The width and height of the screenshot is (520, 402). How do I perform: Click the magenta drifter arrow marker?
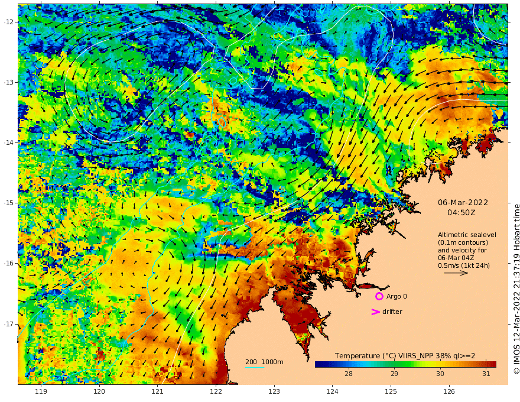tap(375, 312)
